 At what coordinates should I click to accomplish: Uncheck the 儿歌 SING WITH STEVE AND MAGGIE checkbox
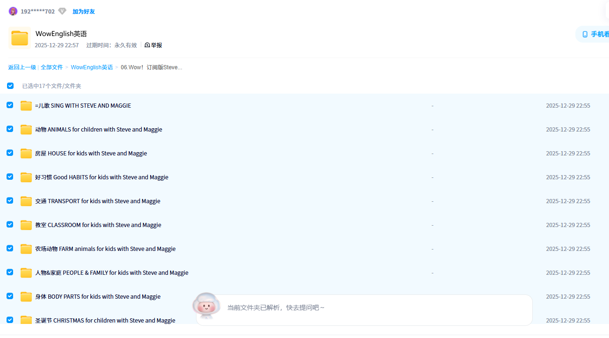click(10, 105)
